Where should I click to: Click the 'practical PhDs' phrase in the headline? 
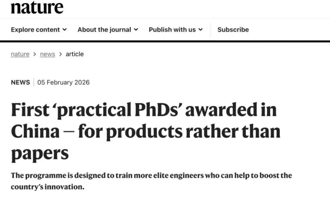[117, 109]
